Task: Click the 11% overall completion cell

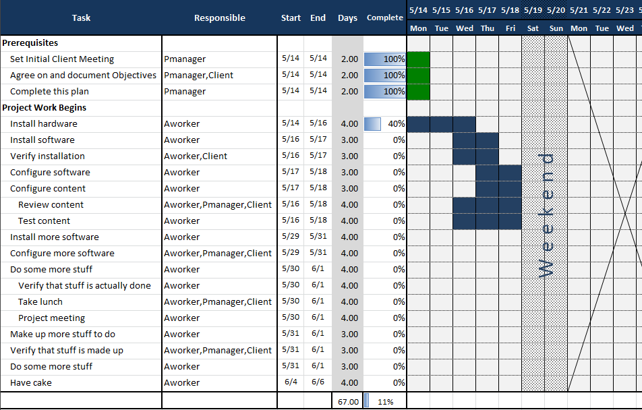Action: pyautogui.click(x=384, y=402)
